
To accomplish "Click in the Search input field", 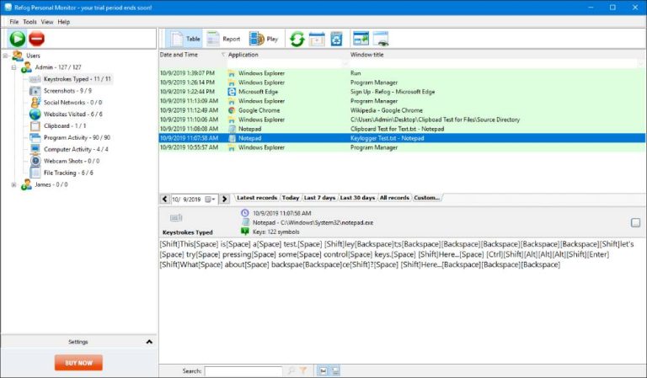I will (243, 371).
